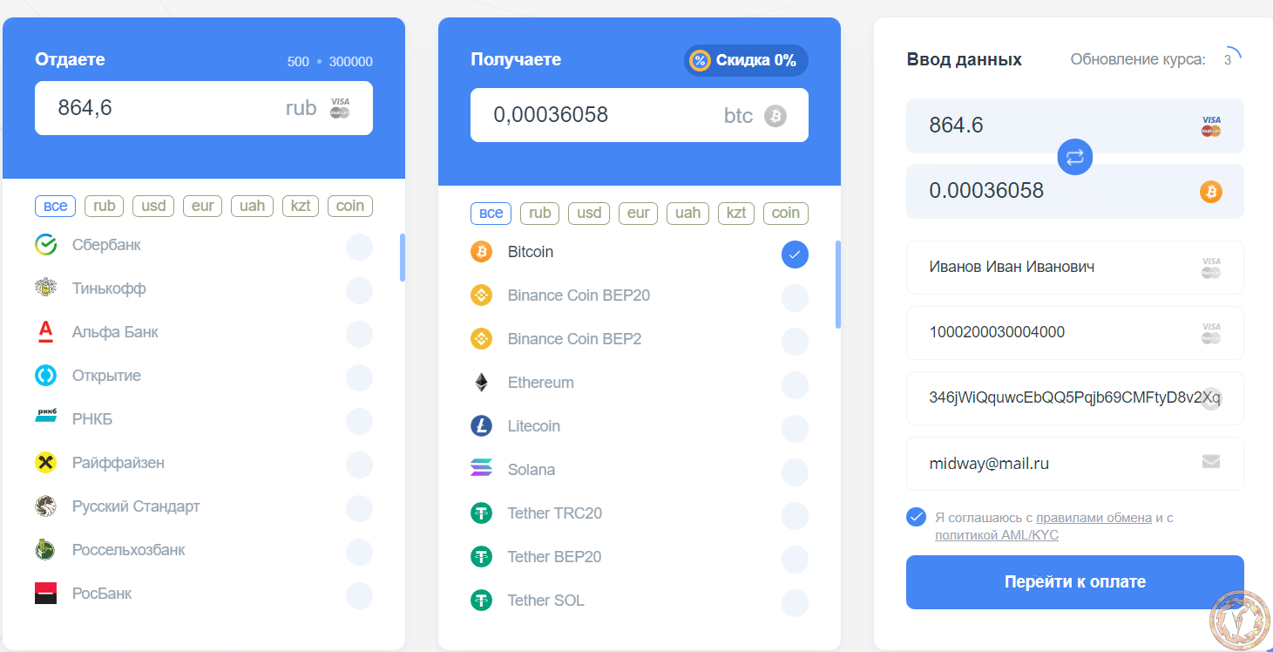The width and height of the screenshot is (1273, 652).
Task: Click the Litecoin logo icon
Action: pos(481,426)
